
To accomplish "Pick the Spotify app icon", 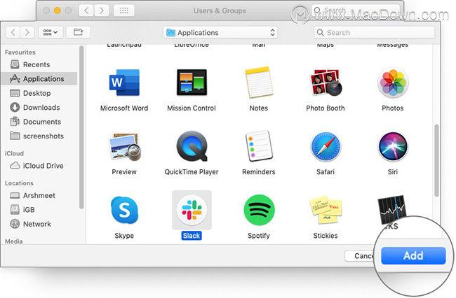I will click(259, 210).
